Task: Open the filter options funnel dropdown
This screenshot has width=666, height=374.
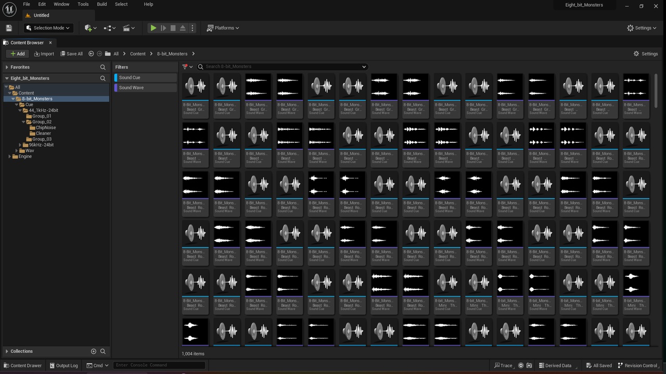Action: click(187, 66)
